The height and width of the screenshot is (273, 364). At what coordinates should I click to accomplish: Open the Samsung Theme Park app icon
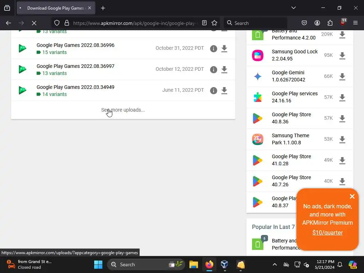click(258, 139)
